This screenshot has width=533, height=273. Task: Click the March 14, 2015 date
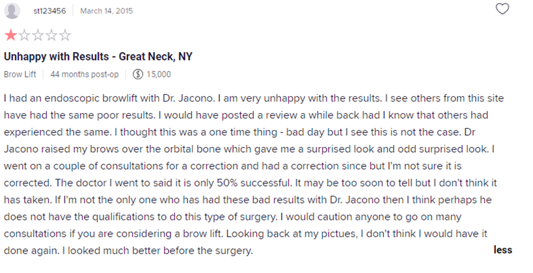coord(106,11)
